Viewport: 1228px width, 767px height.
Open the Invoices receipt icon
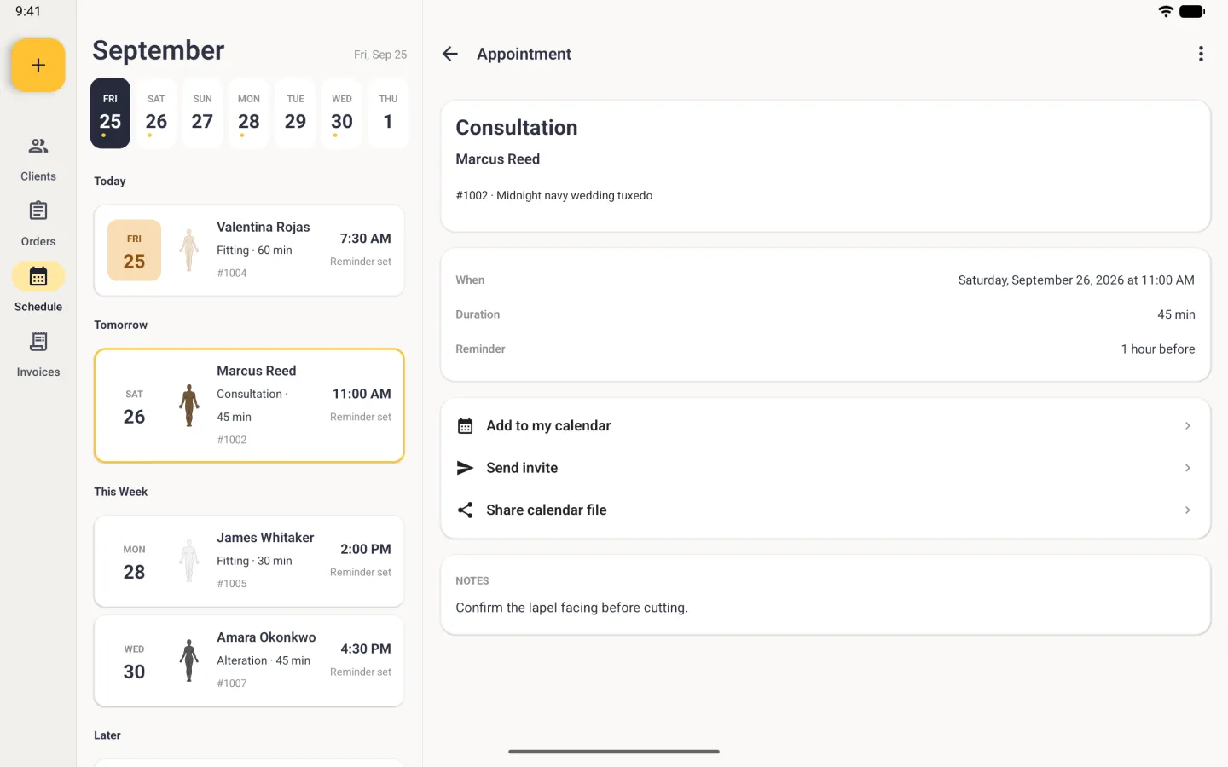click(x=38, y=342)
